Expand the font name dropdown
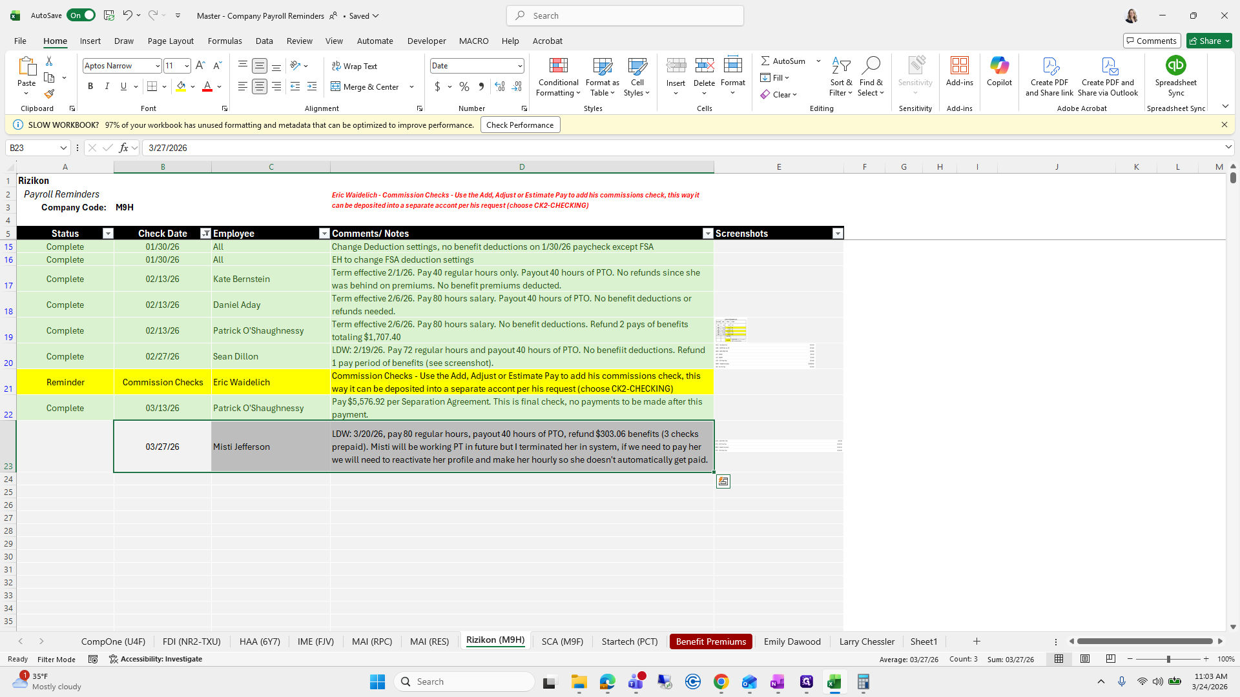 coord(157,66)
